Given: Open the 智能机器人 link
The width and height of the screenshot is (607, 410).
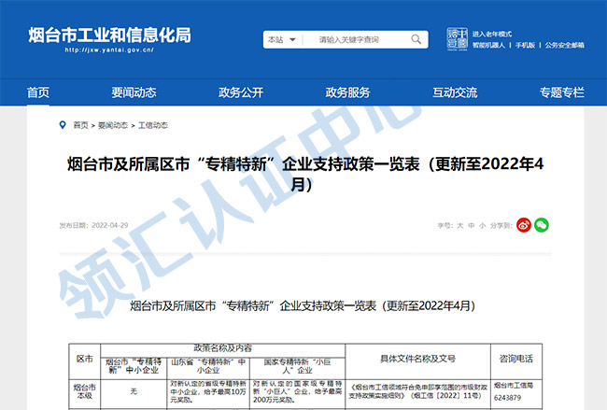Looking at the screenshot, I should (x=488, y=46).
